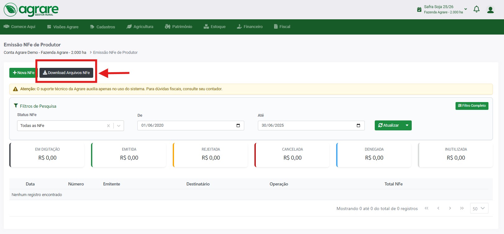The image size is (504, 234).
Task: Click Download Arquivos NFe button
Action: click(66, 73)
